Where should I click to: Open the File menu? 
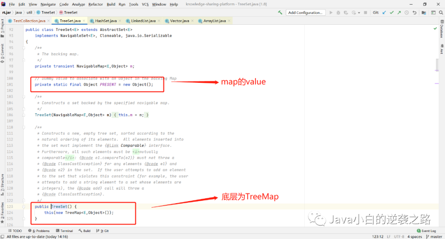[x=12, y=4]
